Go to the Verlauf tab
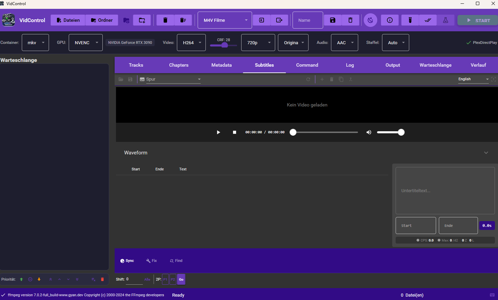Screen dimensions: 498x300 tap(478, 65)
